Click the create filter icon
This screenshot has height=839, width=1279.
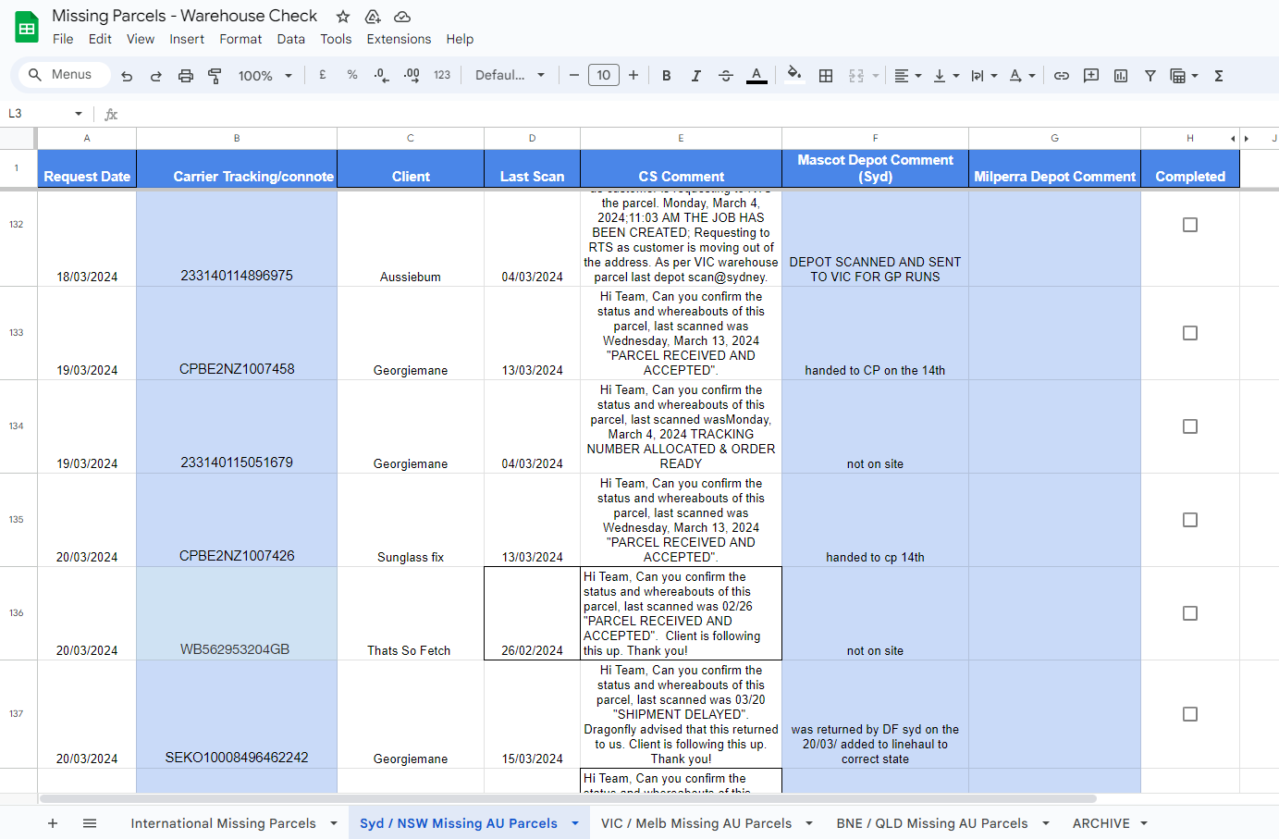click(1150, 76)
